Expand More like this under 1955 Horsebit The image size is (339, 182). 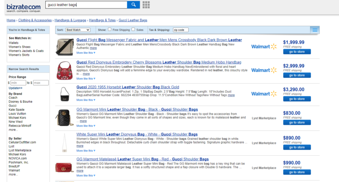pos(86,100)
